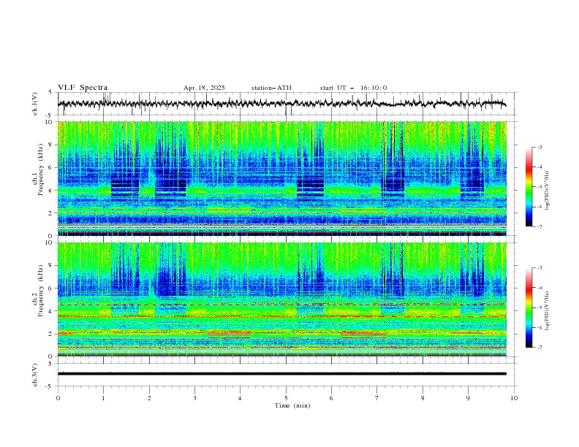This screenshot has width=579, height=447.
Task: Click the time axis tick label "5"
Action: pyautogui.click(x=286, y=398)
